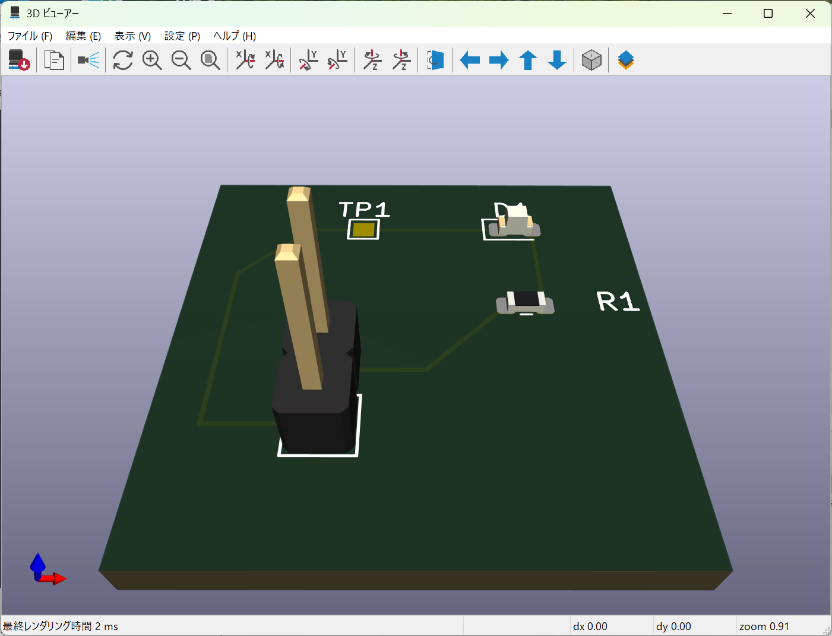Open the 表示 (View) menu

[x=132, y=36]
